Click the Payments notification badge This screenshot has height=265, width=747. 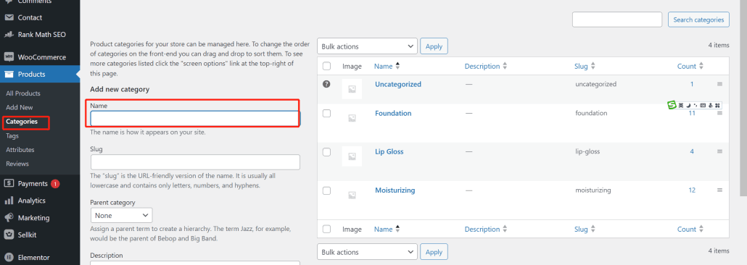click(x=55, y=184)
